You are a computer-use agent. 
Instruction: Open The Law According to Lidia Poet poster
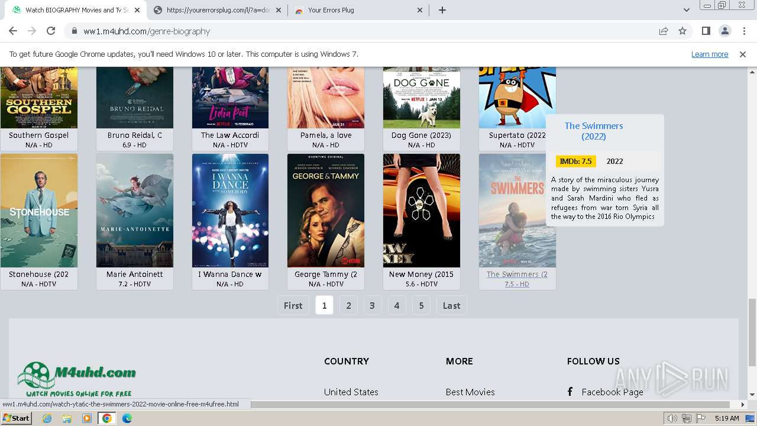(230, 98)
